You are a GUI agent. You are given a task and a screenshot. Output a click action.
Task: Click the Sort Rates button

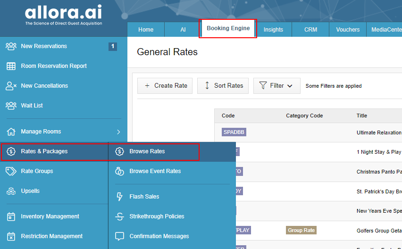tap(223, 86)
